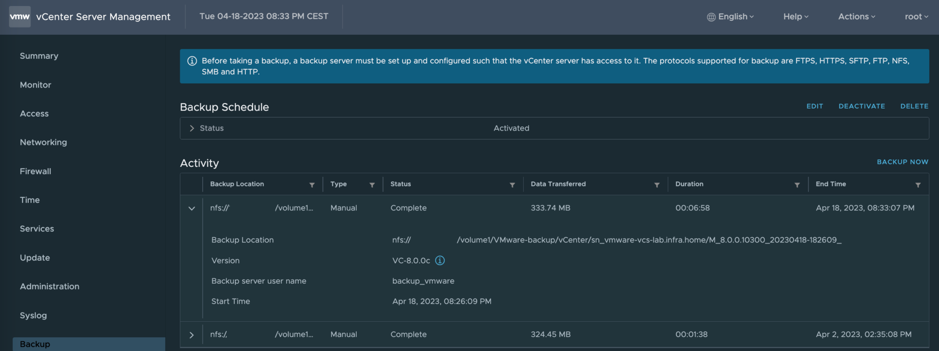Screen dimensions: 939x351
Task: Click DEACTIVATE for the backup schedule
Action: point(862,106)
